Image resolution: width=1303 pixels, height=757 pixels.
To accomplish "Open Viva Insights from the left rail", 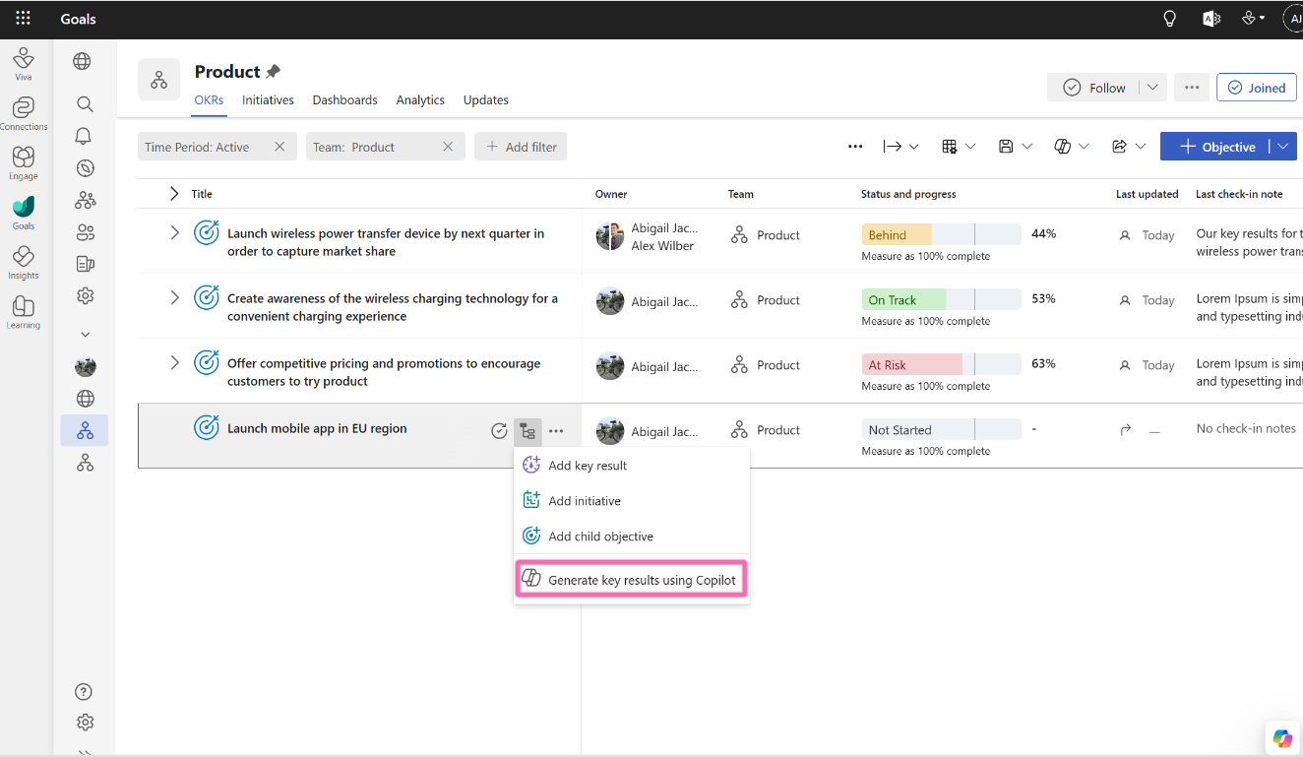I will click(23, 259).
